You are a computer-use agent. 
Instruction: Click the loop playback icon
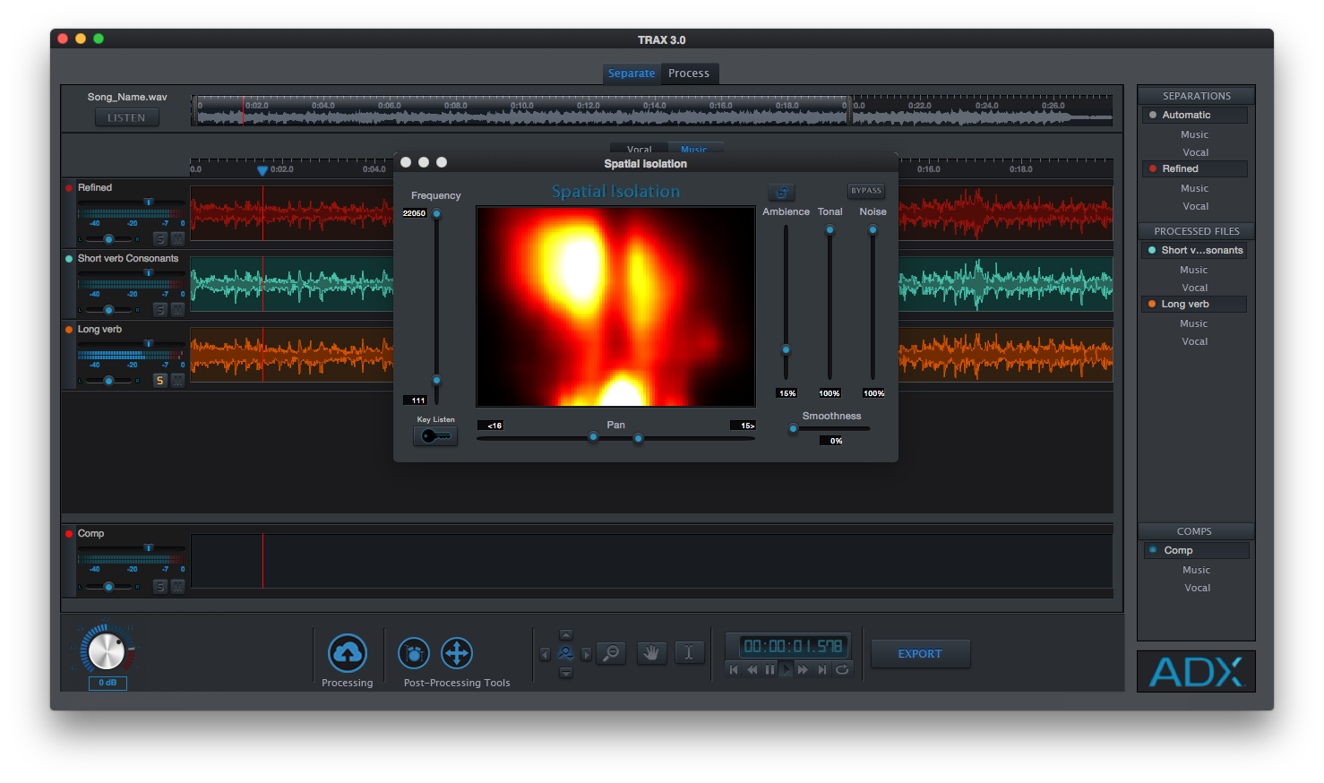pyautogui.click(x=842, y=669)
